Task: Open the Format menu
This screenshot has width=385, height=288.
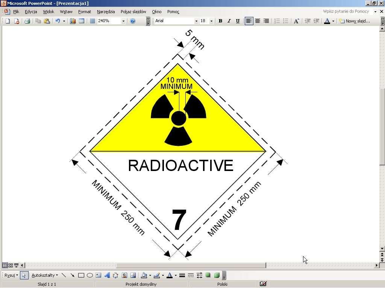Action: [x=85, y=12]
